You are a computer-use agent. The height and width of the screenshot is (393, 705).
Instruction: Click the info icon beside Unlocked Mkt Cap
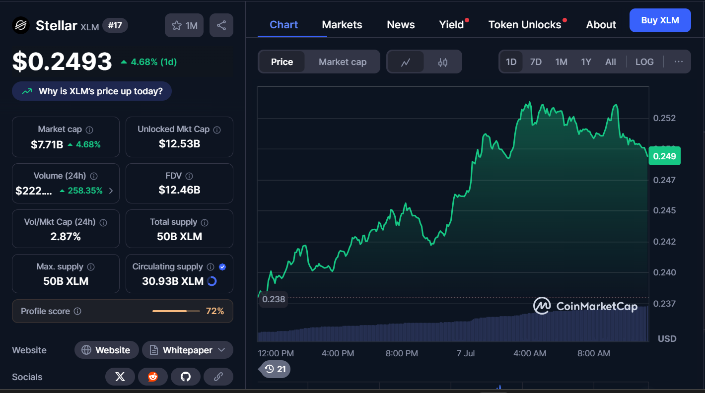click(x=217, y=130)
